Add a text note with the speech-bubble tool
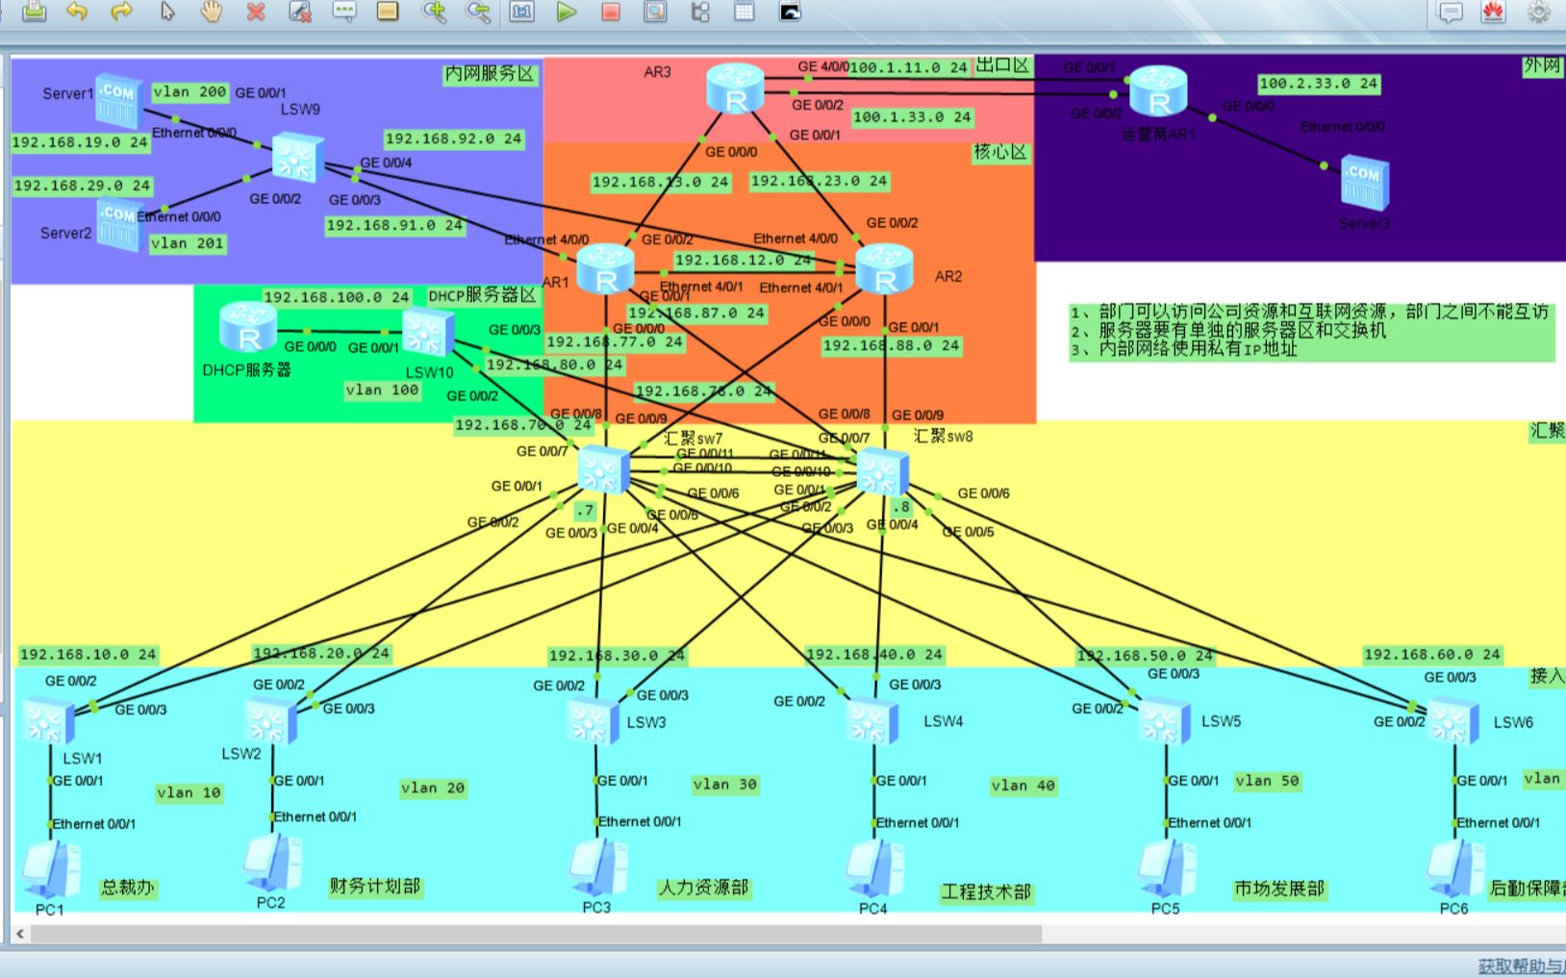The image size is (1566, 978). coord(343,12)
